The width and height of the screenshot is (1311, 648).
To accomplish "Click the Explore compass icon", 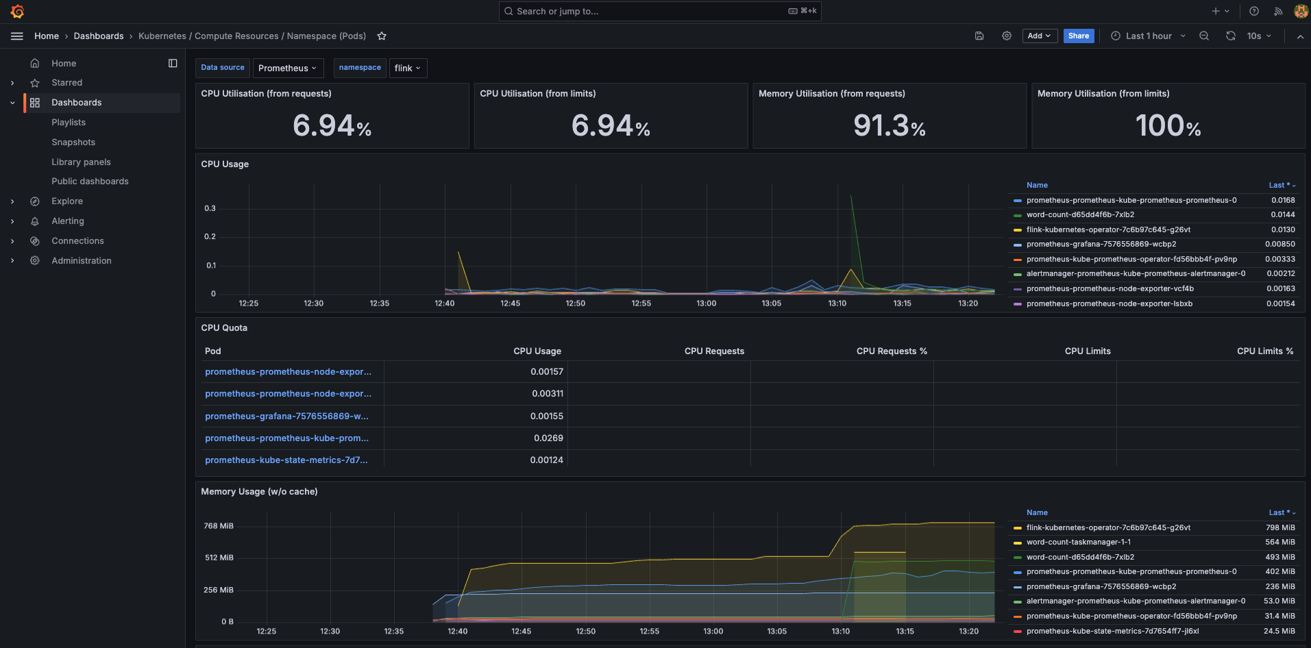I will pyautogui.click(x=35, y=201).
